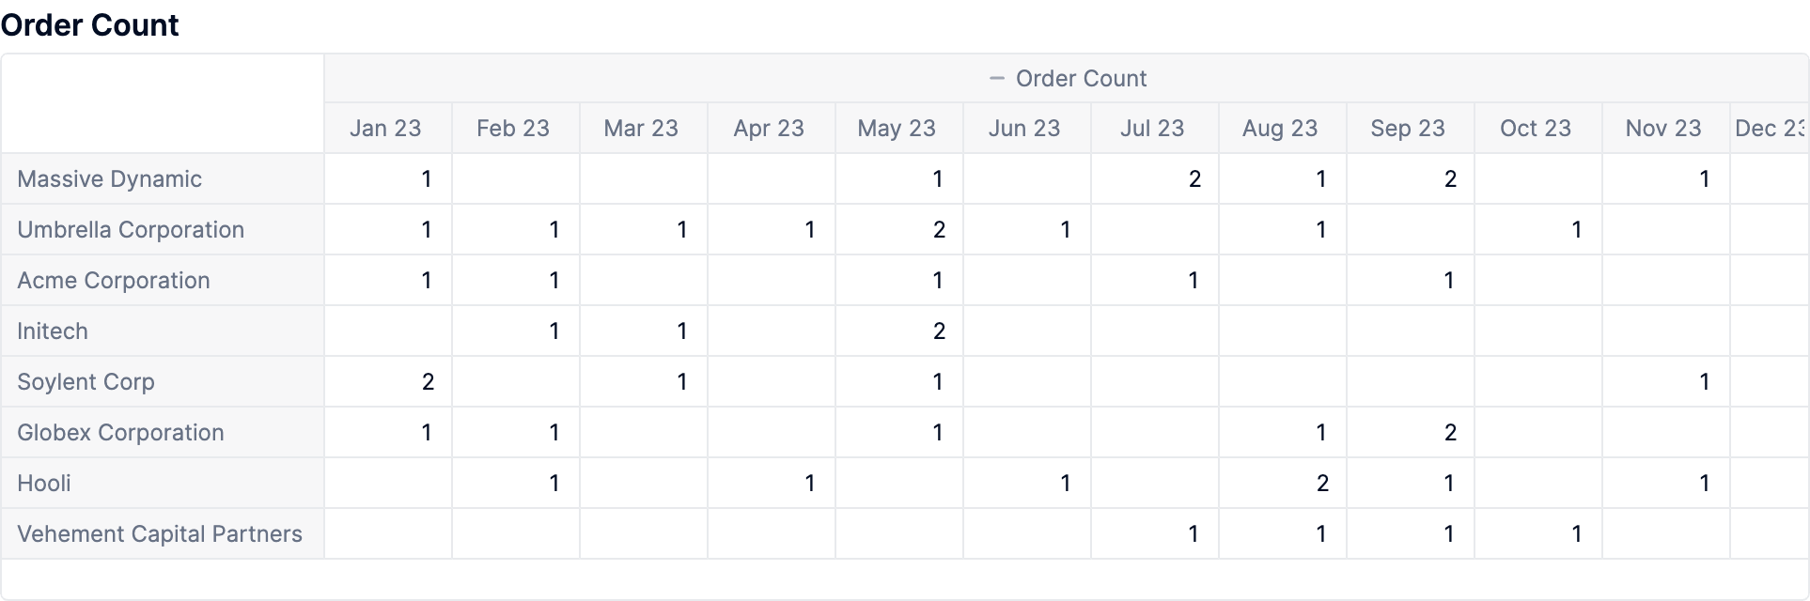Select the Initech row header
Viewport: 1810px width, 601px height.
[x=163, y=331]
